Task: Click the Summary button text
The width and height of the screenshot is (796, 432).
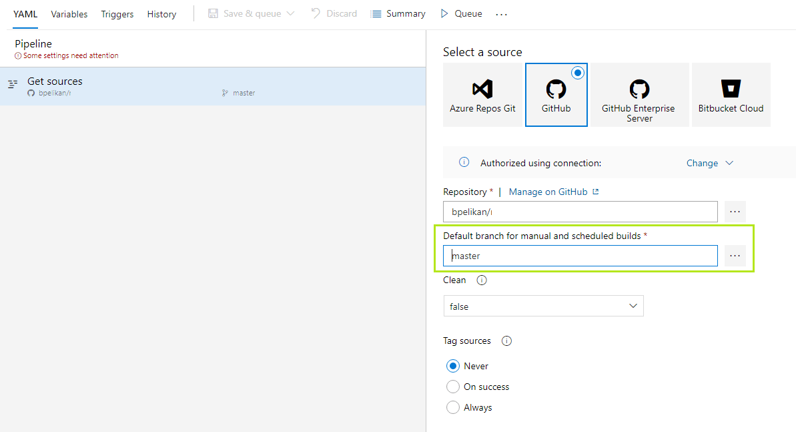Action: [x=406, y=14]
